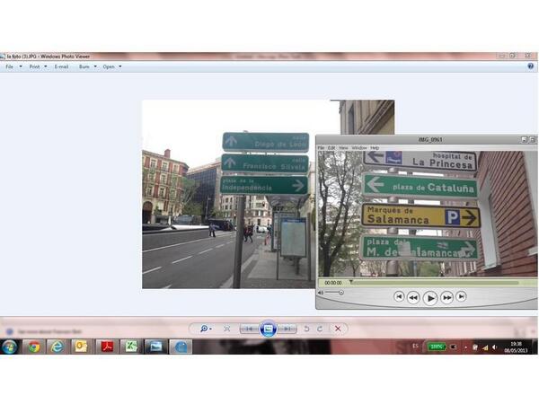
Task: Open Google Chrome from taskbar
Action: (x=34, y=347)
